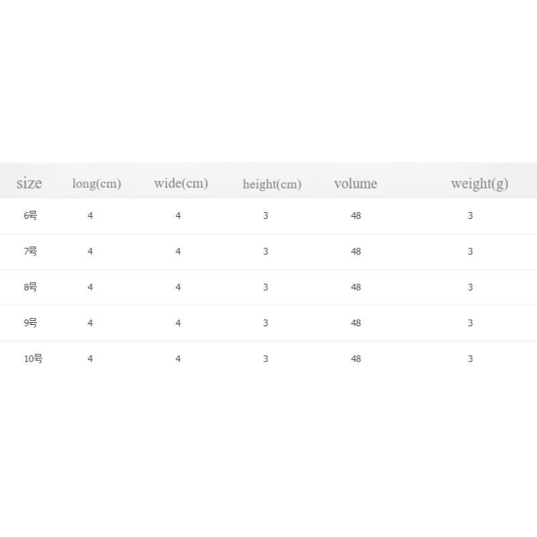Click the "height(cm)" column header

(x=272, y=184)
